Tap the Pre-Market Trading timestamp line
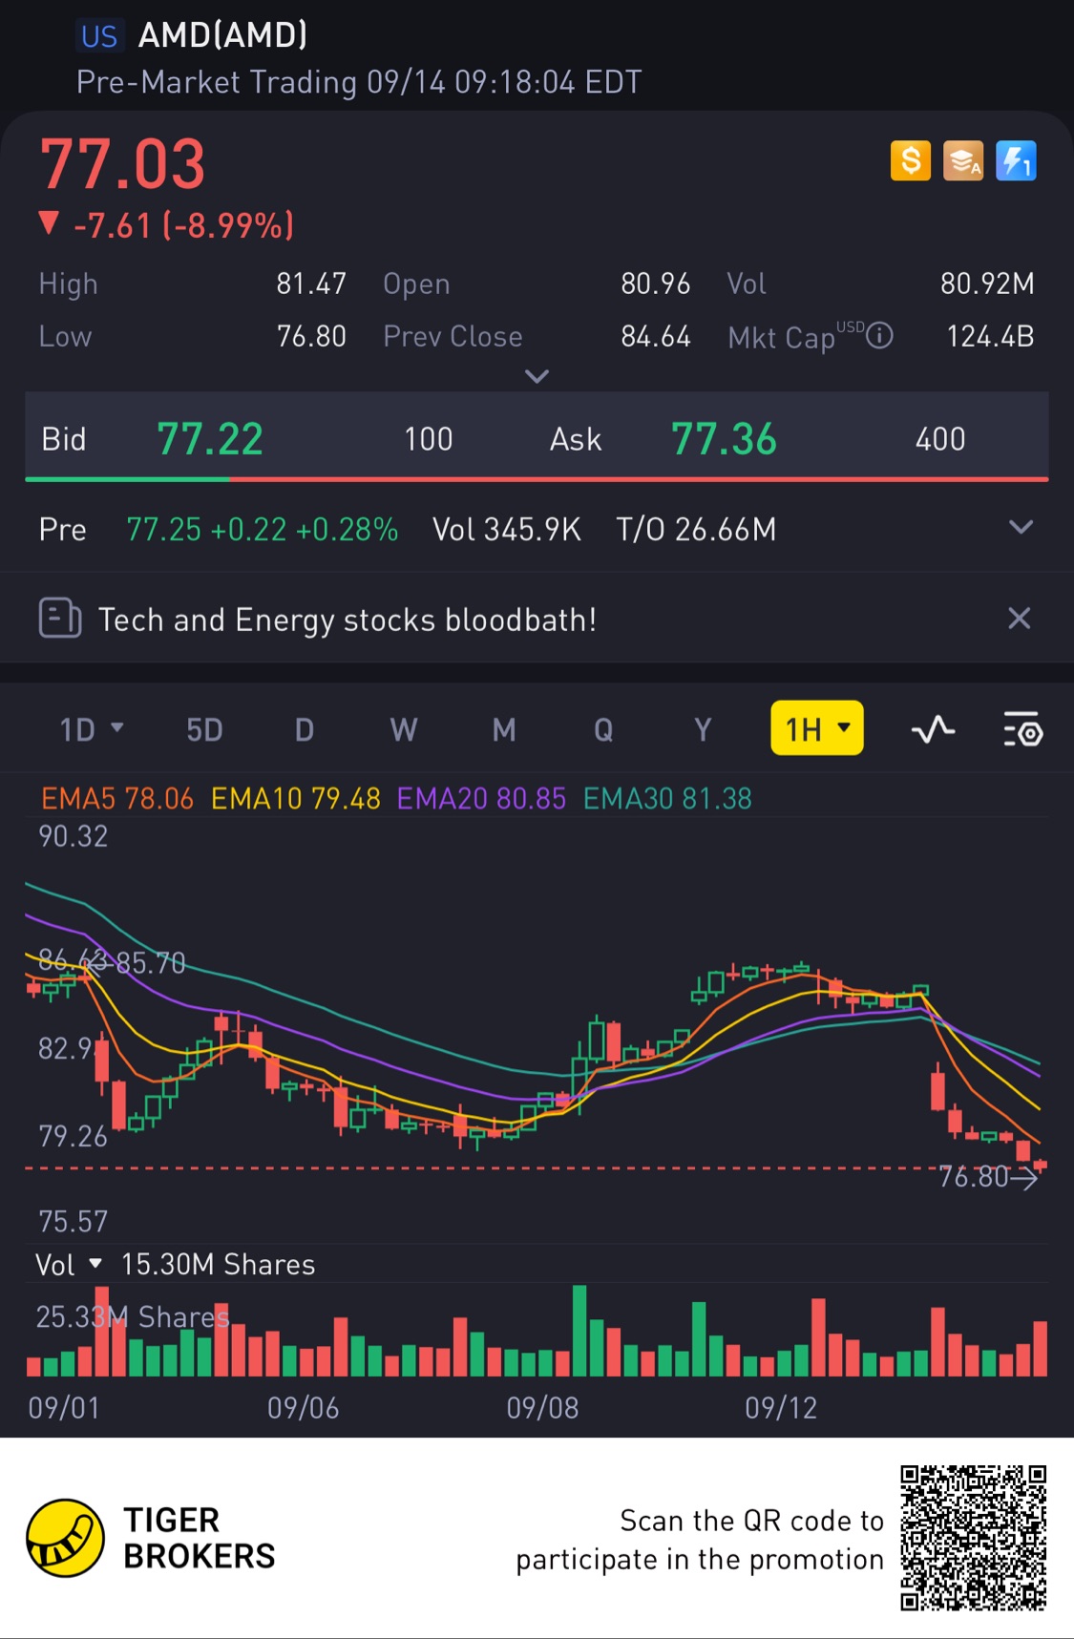The image size is (1074, 1639). coord(359,82)
